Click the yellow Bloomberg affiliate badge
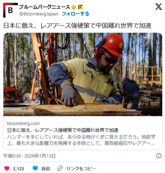This screenshot has height=173, width=165. (80, 7)
